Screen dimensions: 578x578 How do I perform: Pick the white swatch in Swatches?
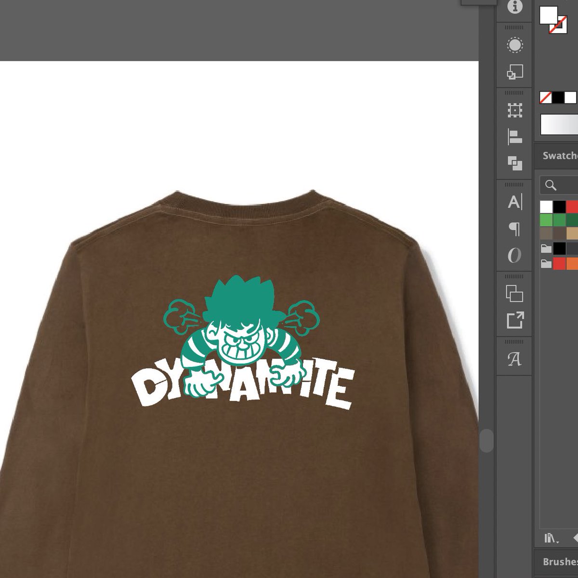click(546, 207)
